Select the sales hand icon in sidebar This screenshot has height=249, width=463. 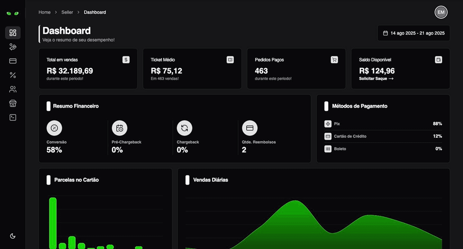tap(13, 47)
